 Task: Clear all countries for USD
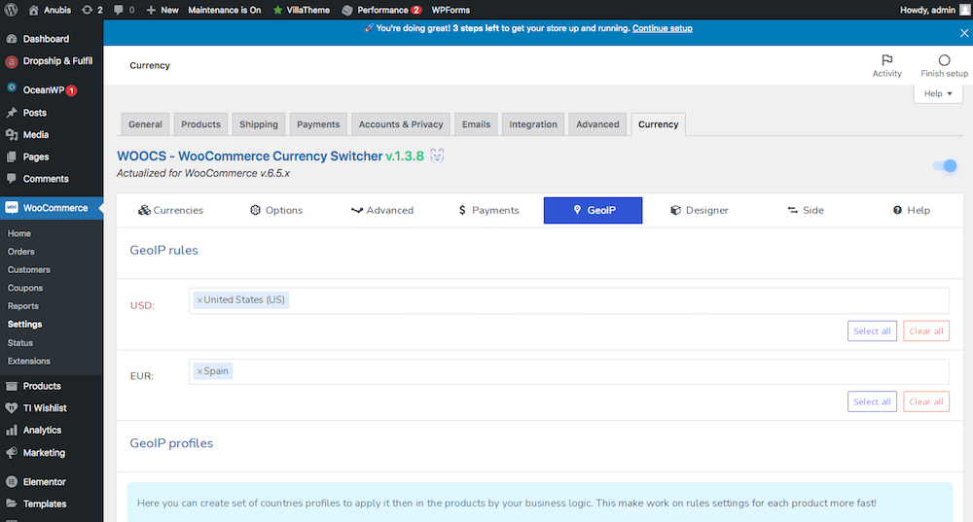pyautogui.click(x=926, y=331)
